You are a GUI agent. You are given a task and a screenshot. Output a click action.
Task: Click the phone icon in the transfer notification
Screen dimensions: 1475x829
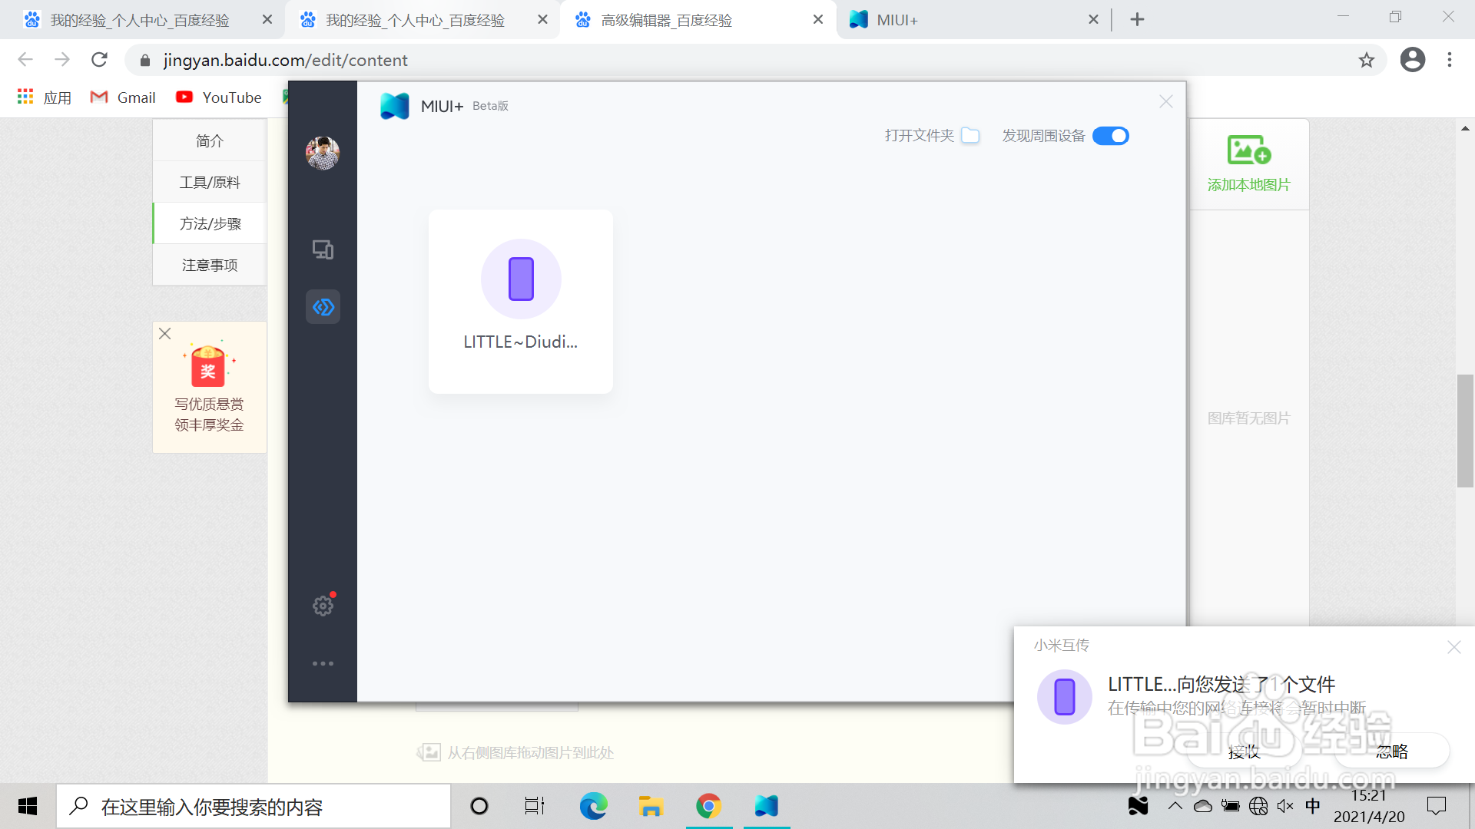pos(1065,697)
